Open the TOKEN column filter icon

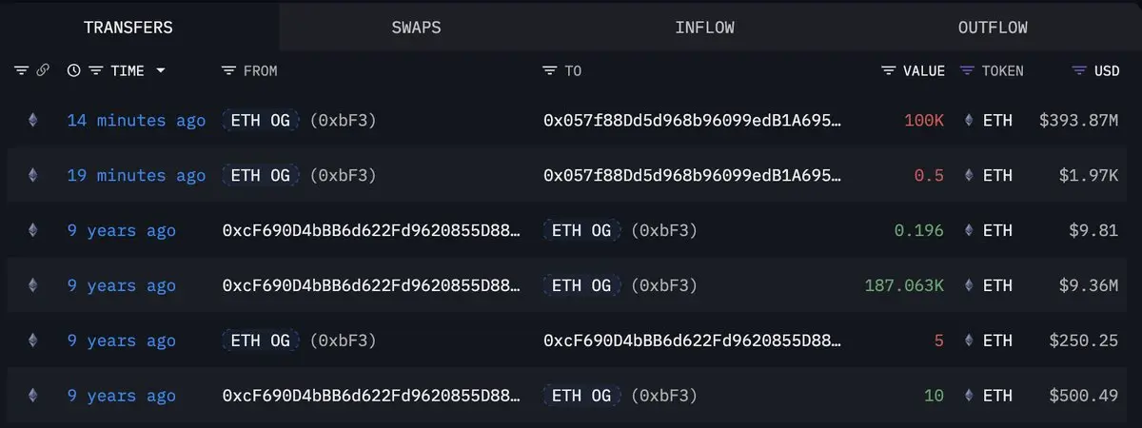(x=968, y=71)
